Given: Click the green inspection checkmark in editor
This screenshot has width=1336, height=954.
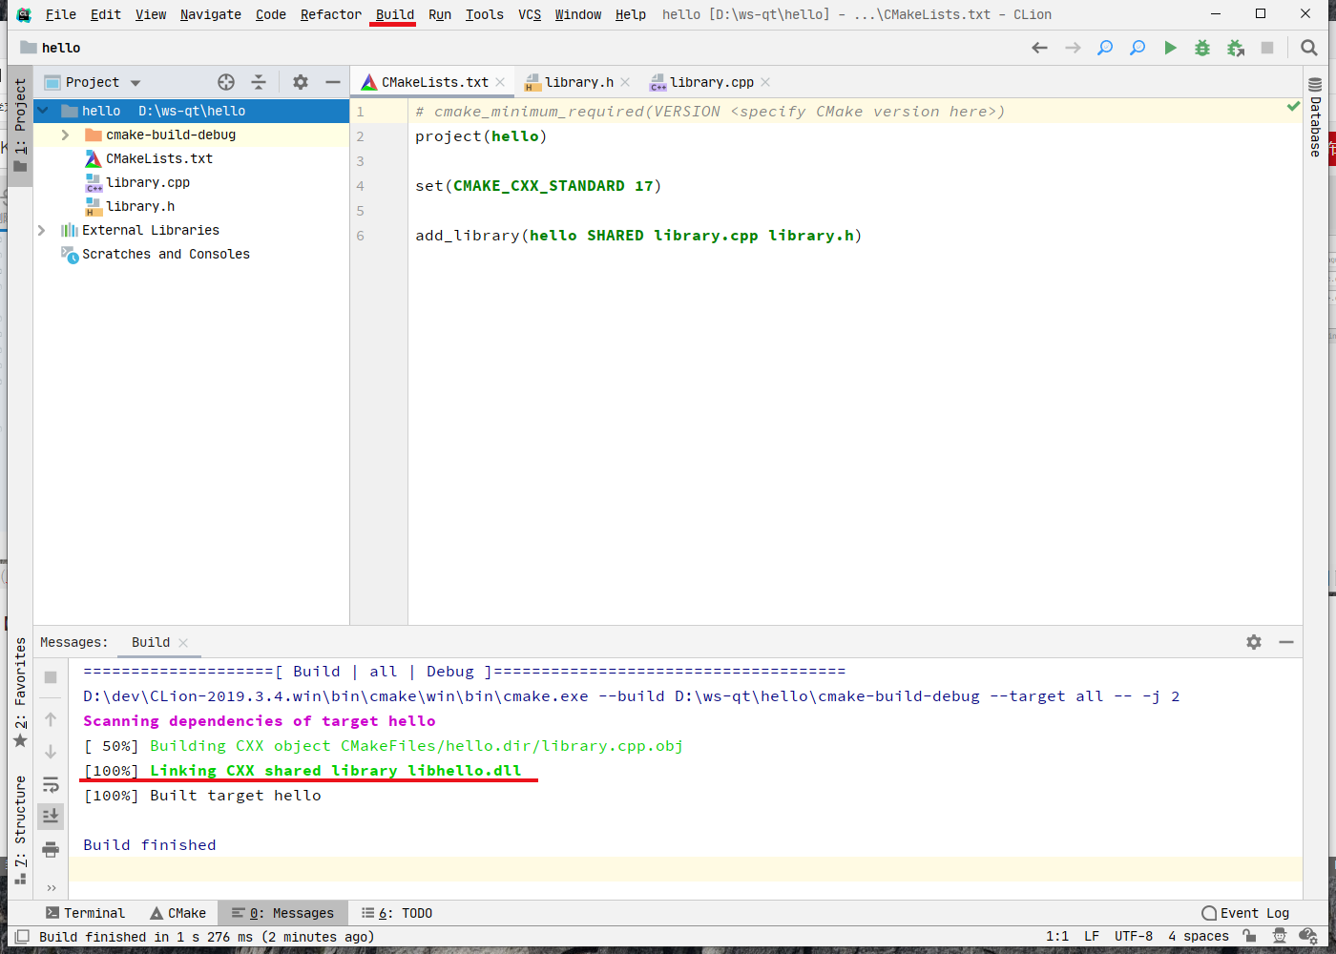Looking at the screenshot, I should tap(1293, 107).
